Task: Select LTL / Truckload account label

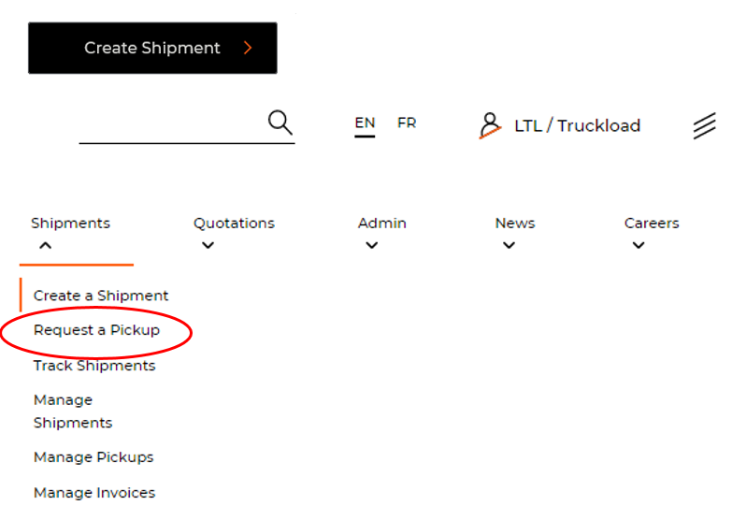Action: 577,126
